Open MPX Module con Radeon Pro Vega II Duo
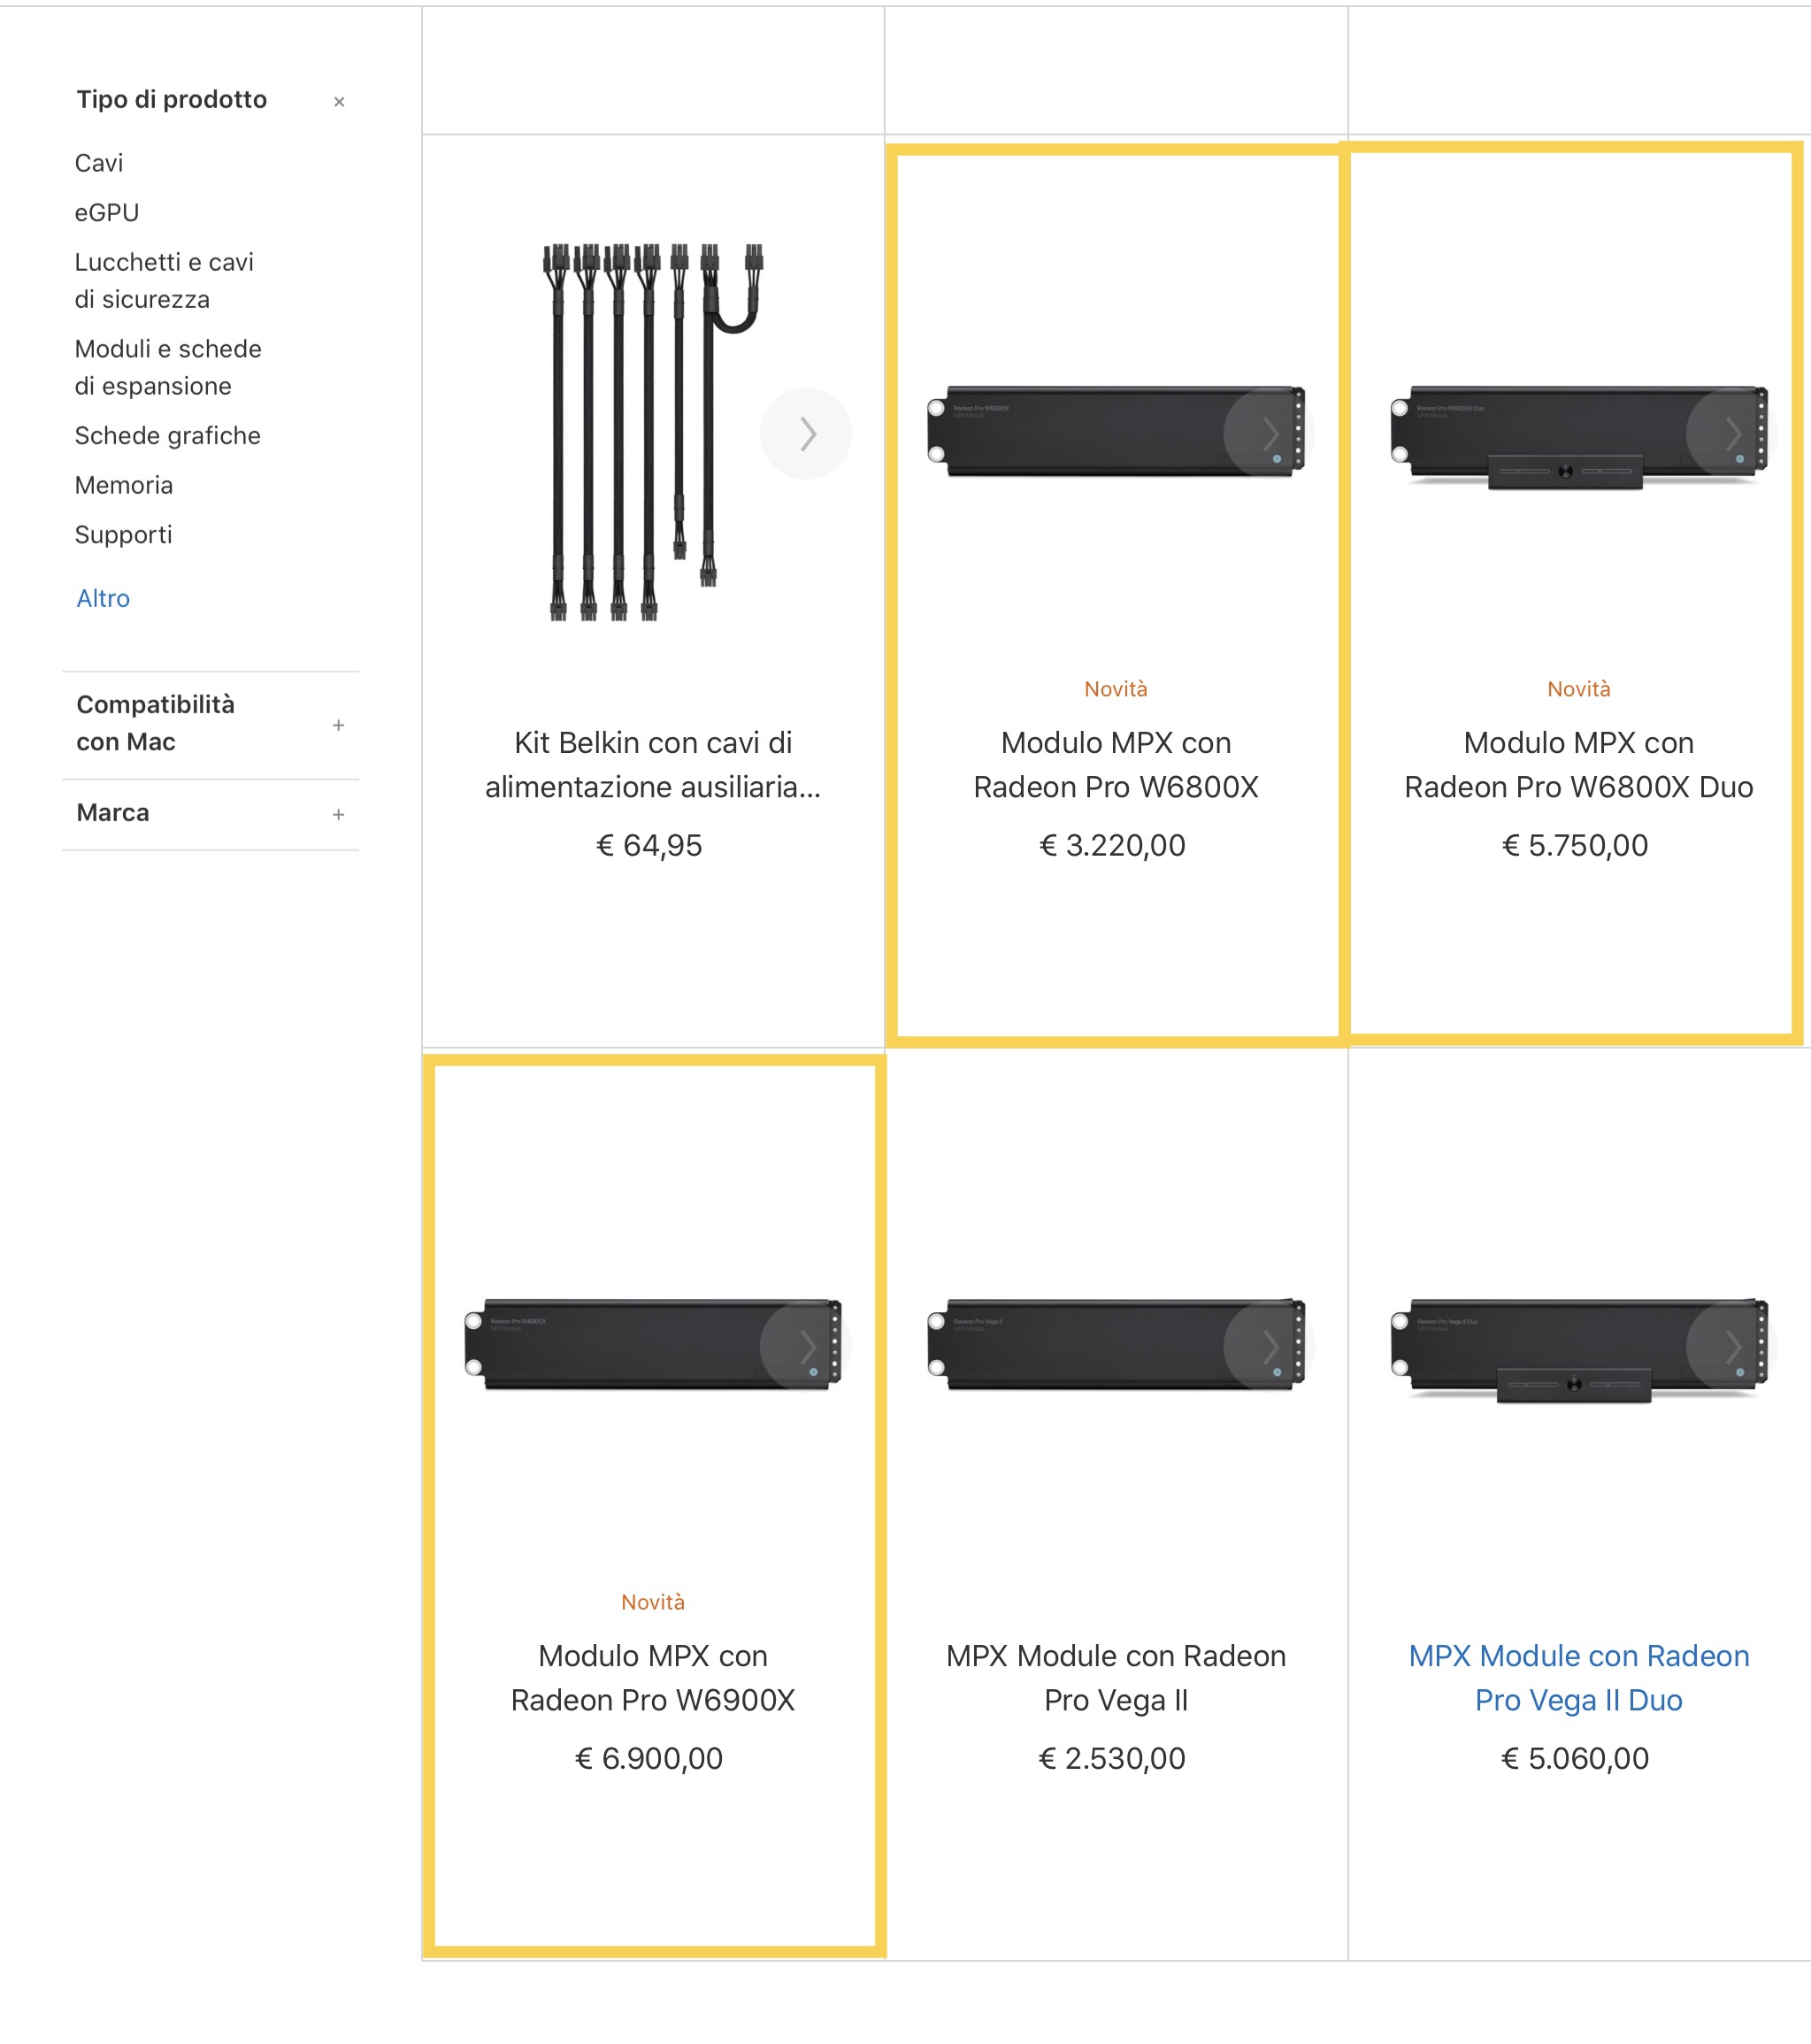 (1578, 1678)
